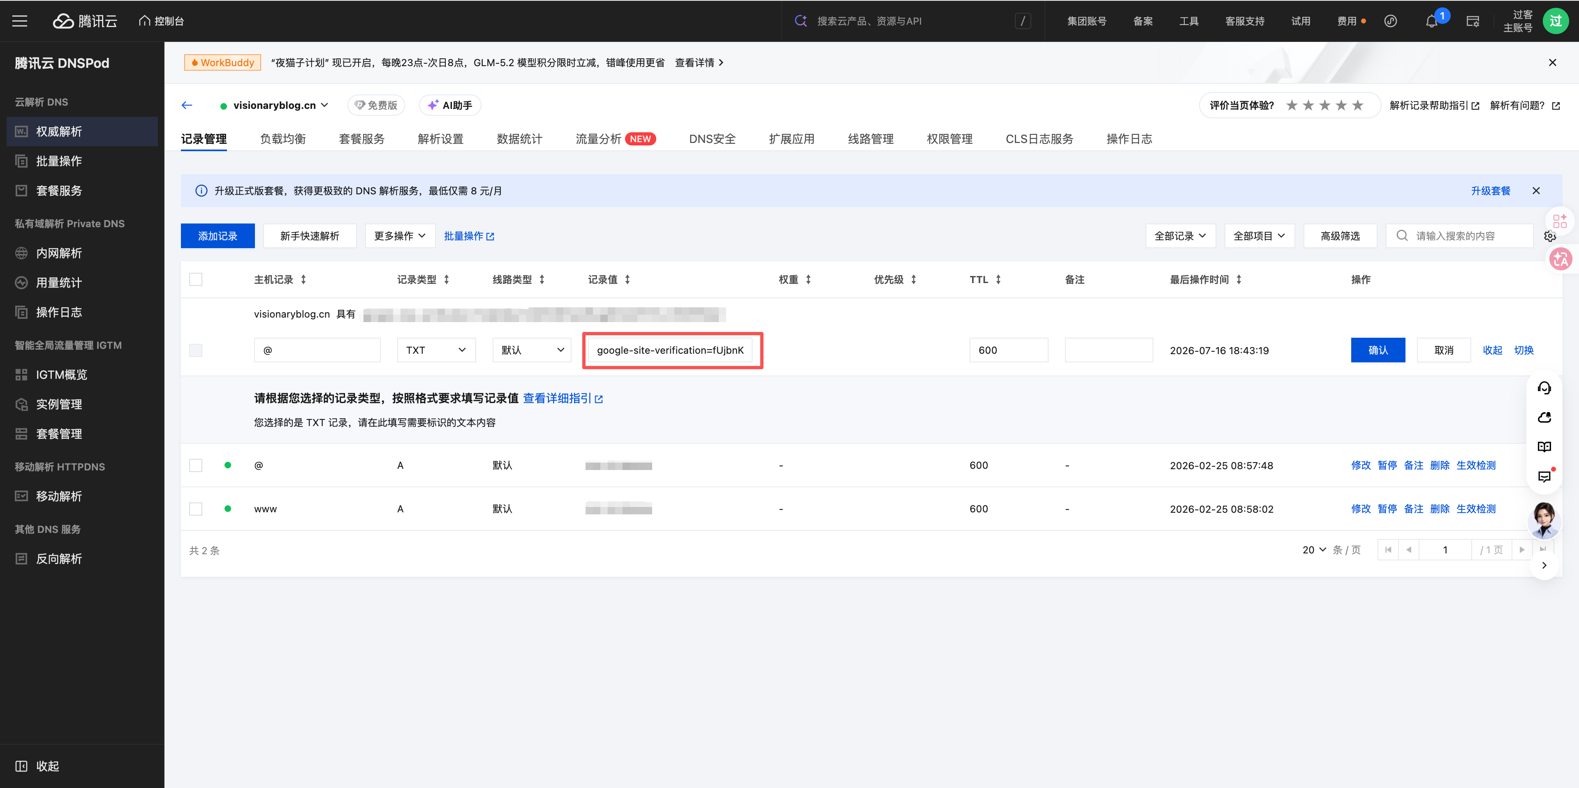Open the line type 默认 dropdown
The width and height of the screenshot is (1579, 788).
click(531, 350)
